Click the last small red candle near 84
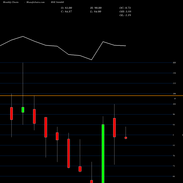 [126, 138]
